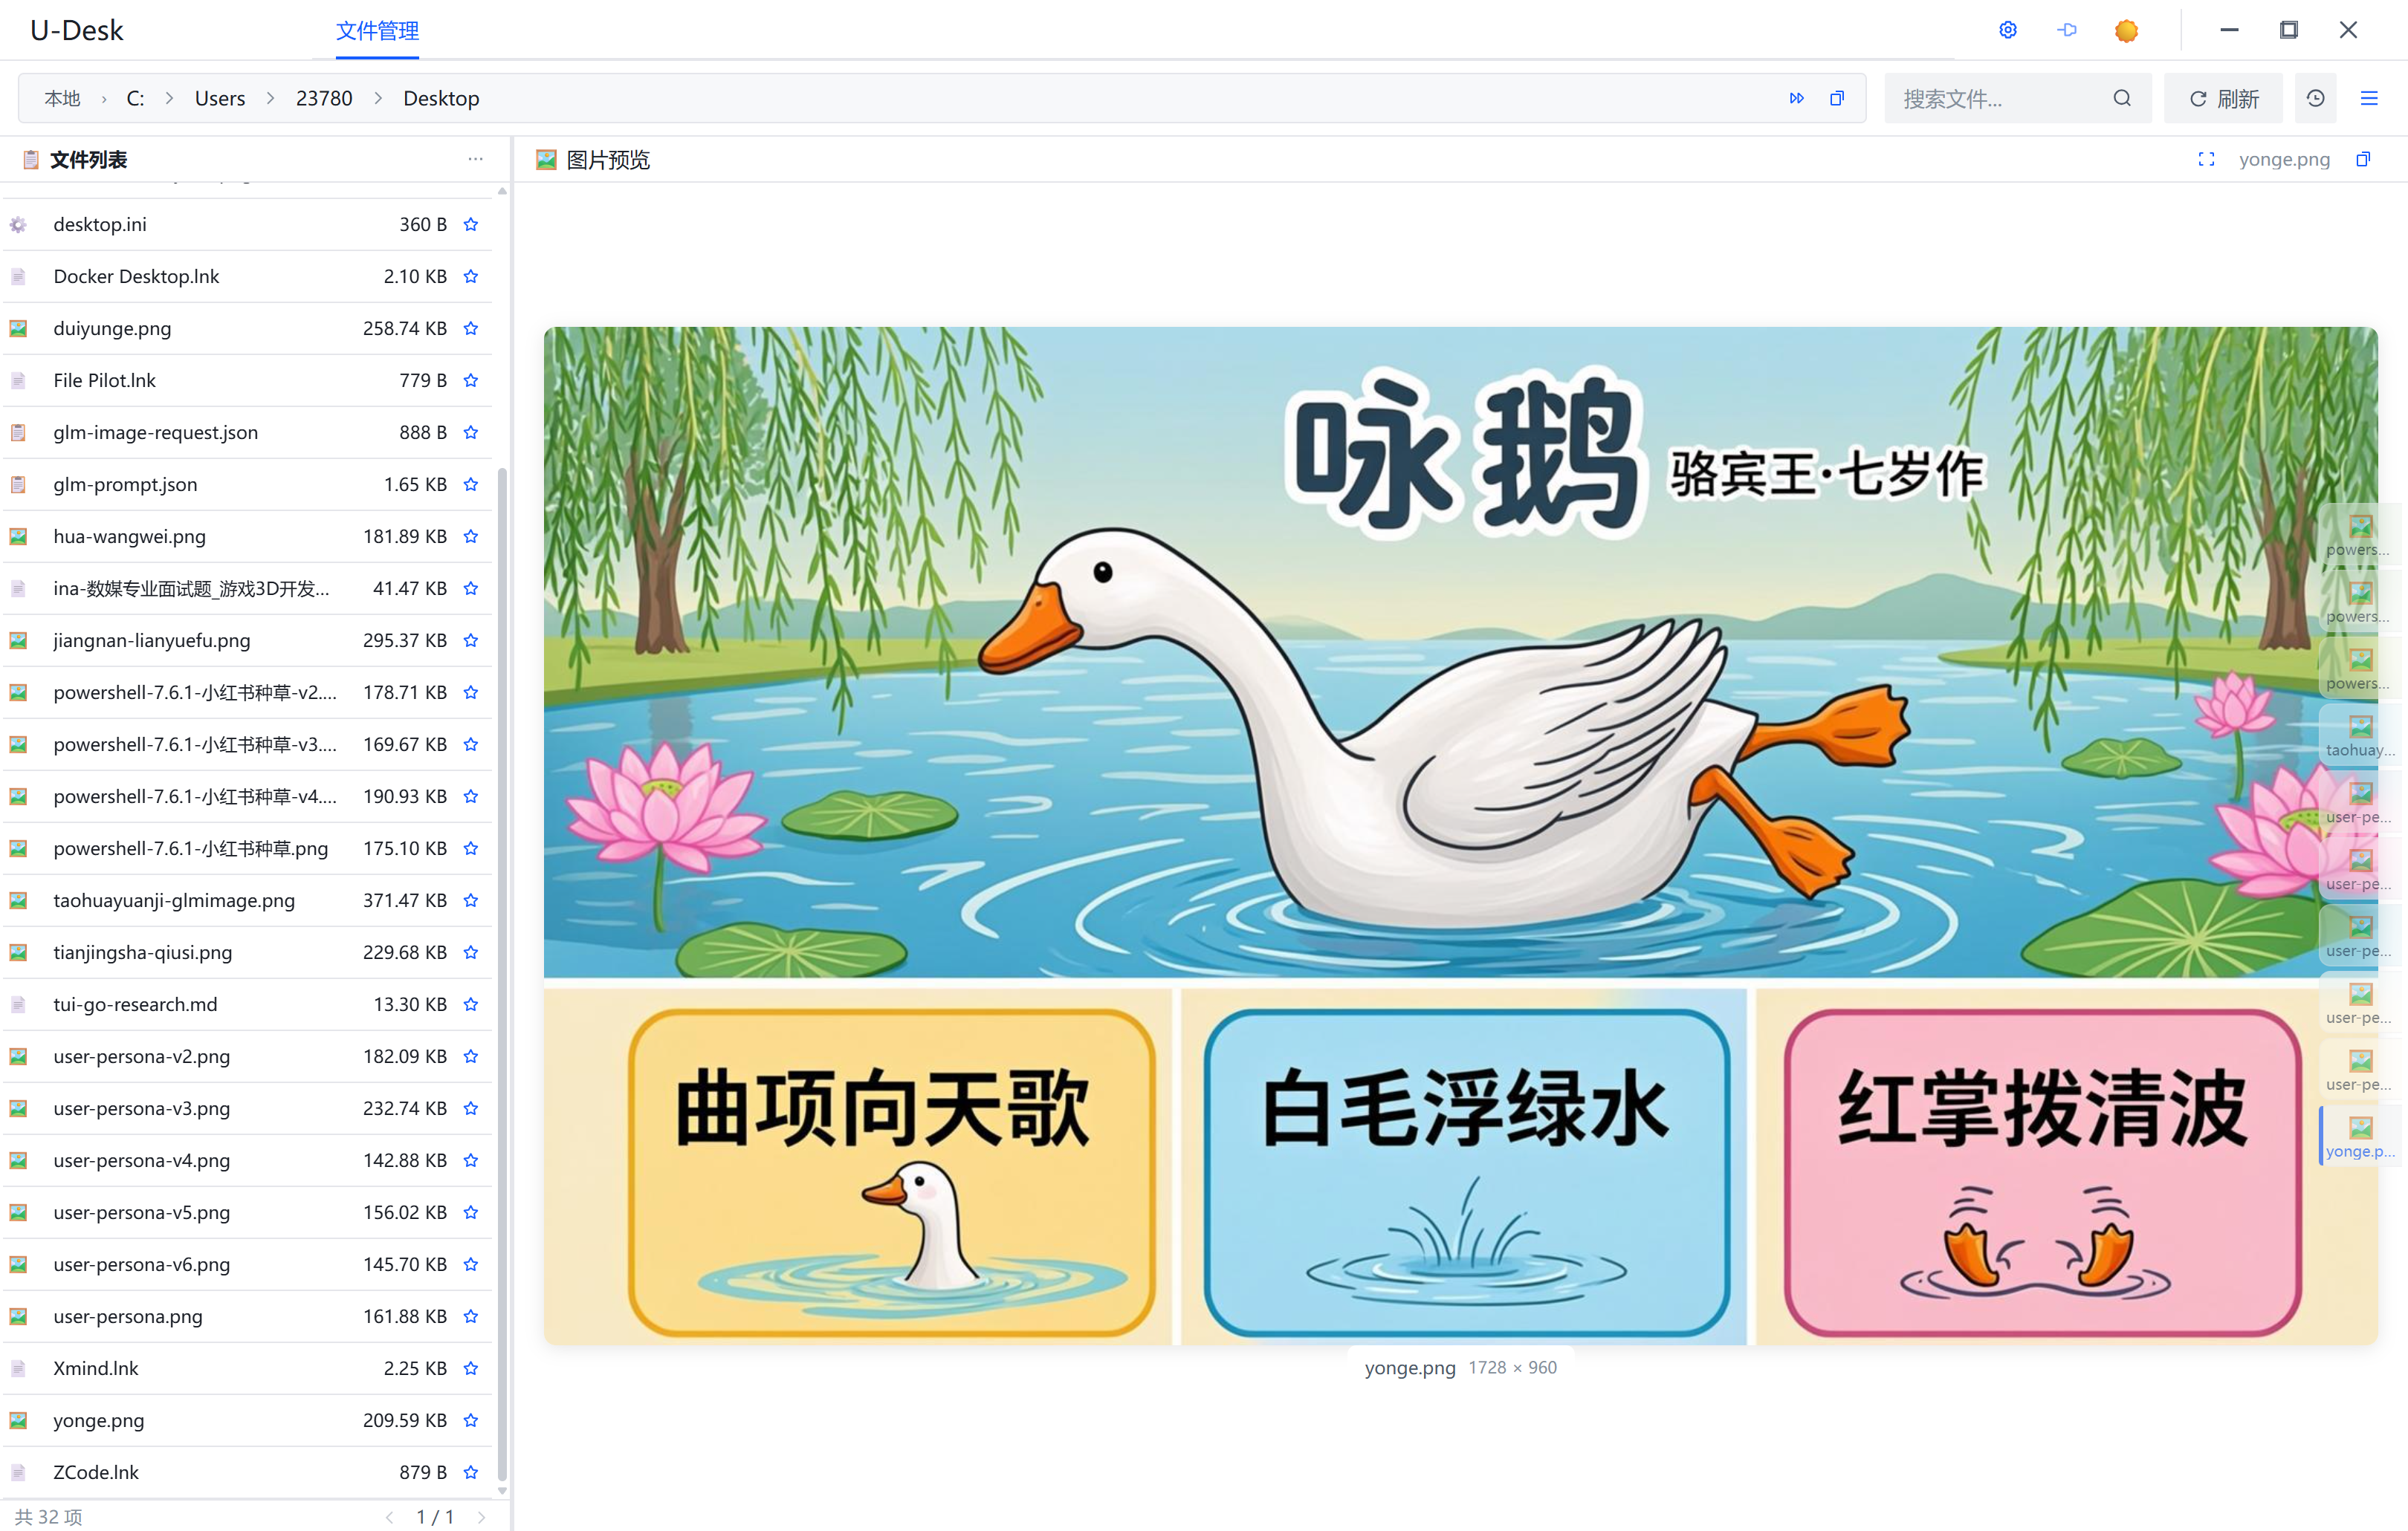Click the yonge.png filename in the preview header
The height and width of the screenshot is (1531, 2408).
point(2284,159)
